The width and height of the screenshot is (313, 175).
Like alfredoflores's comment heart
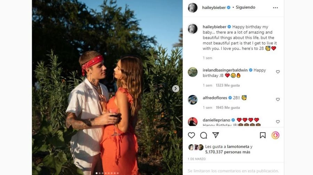point(278,99)
